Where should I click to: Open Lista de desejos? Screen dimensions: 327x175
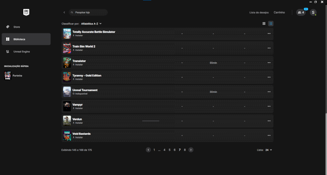tap(259, 13)
